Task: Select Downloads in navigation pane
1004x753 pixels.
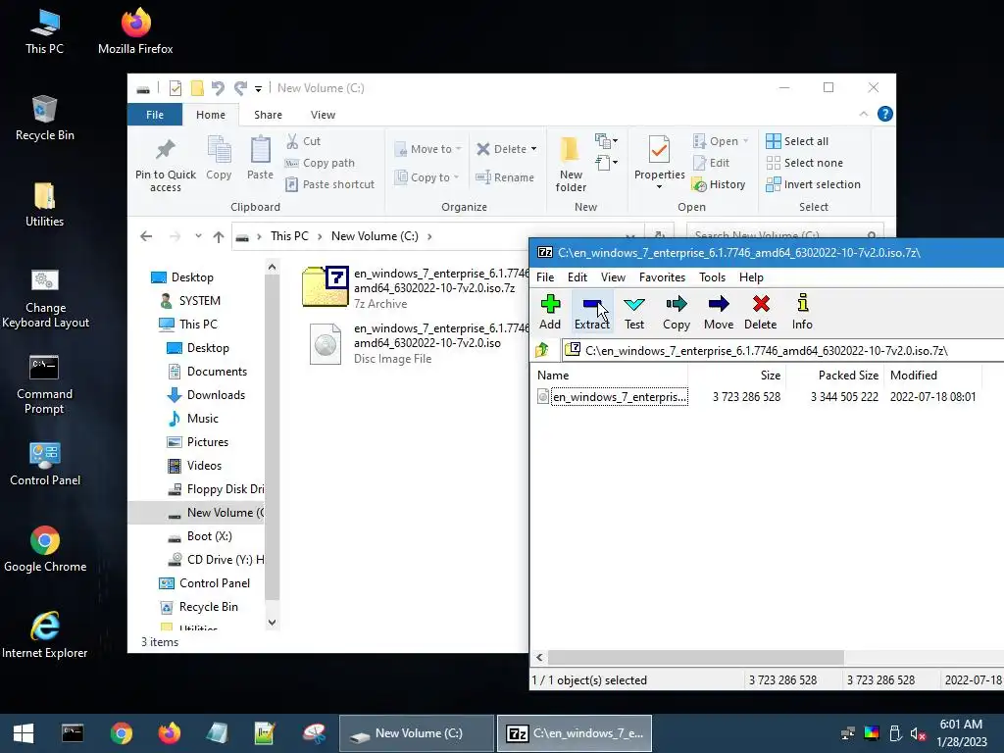Action: pos(207,395)
